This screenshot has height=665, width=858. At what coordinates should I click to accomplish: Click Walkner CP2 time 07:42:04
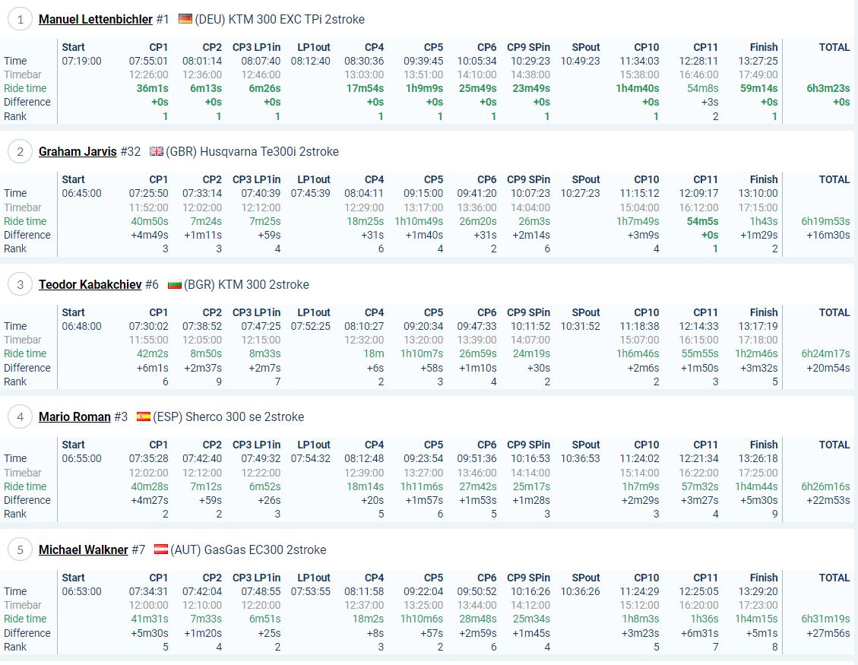pyautogui.click(x=202, y=591)
